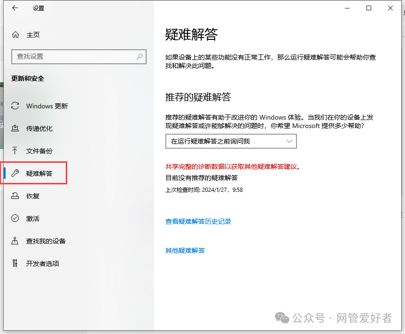Viewport: 405px width, 334px height.
Task: Click the 上次检查时间 text line
Action: pyautogui.click(x=204, y=190)
